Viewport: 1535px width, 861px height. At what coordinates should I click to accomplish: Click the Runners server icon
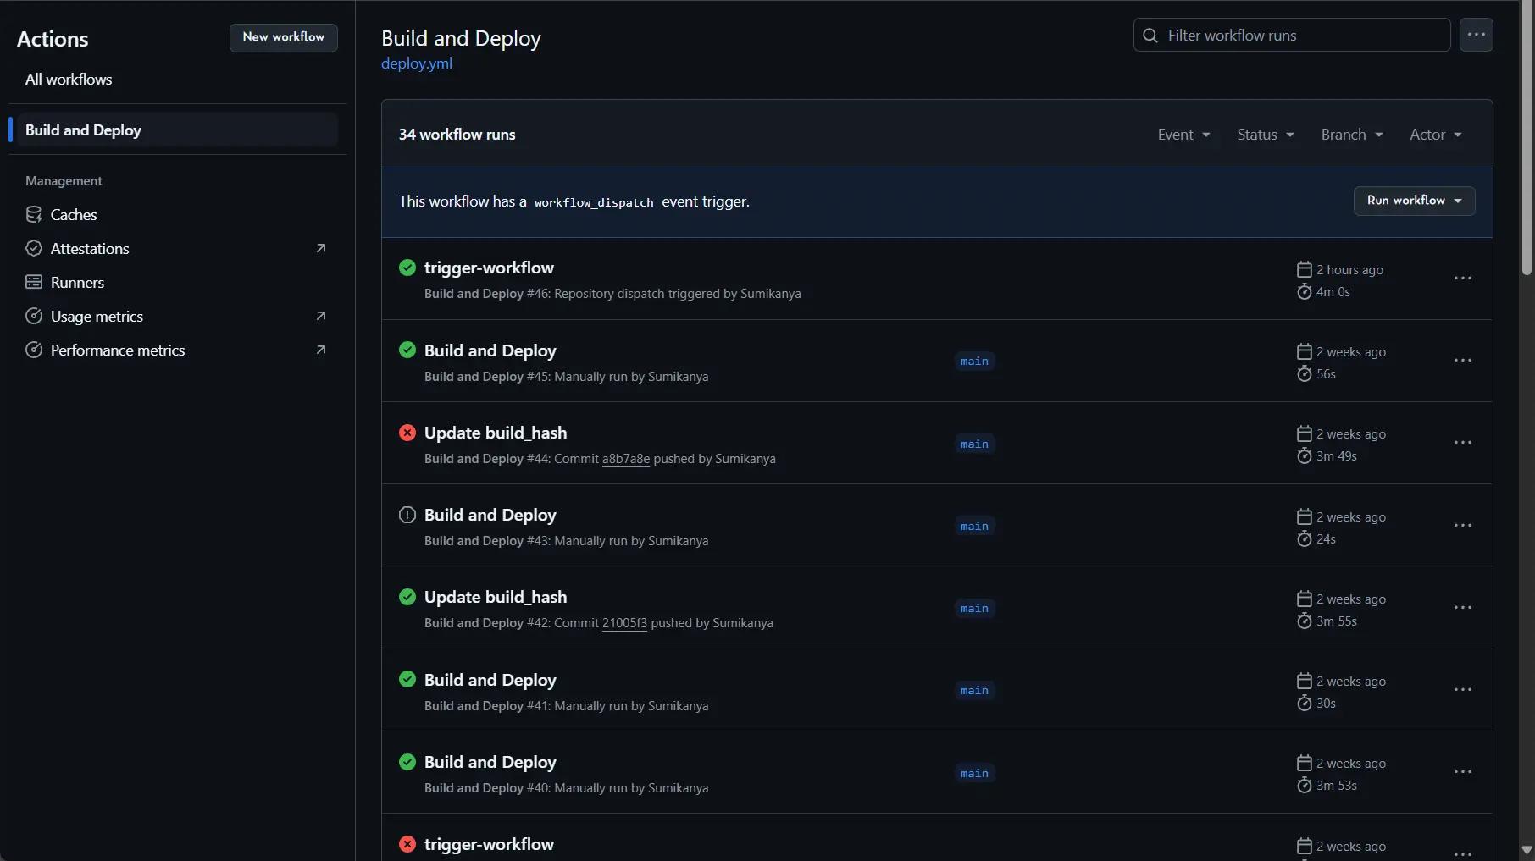34,283
